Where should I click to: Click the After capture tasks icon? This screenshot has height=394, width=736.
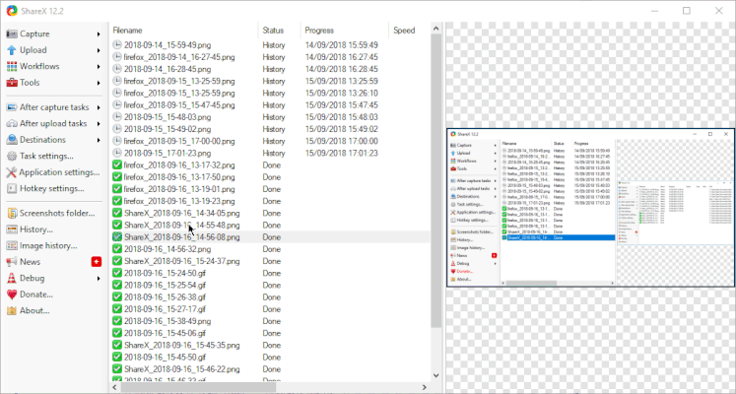(x=12, y=107)
